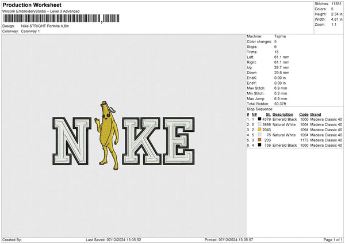This screenshot has height=244, width=345.
Task: Click the 'Color changes:' label
Action: click(259, 41)
